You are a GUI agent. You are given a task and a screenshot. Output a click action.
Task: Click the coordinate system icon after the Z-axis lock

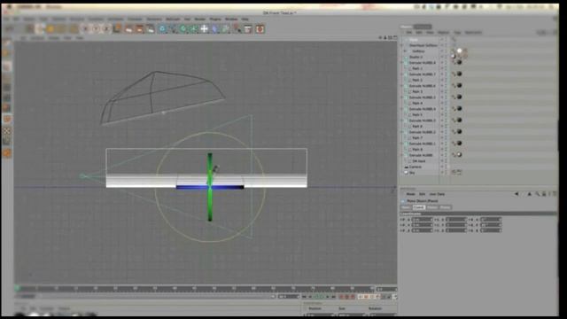coord(117,28)
